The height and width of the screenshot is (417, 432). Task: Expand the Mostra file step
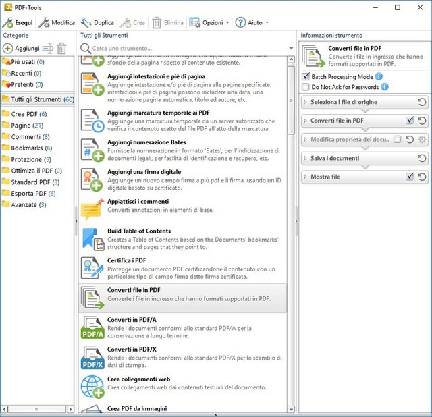[x=305, y=177]
